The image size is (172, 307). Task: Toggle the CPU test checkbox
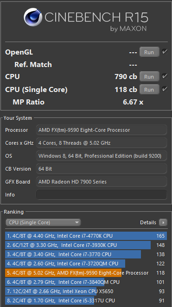(165, 76)
